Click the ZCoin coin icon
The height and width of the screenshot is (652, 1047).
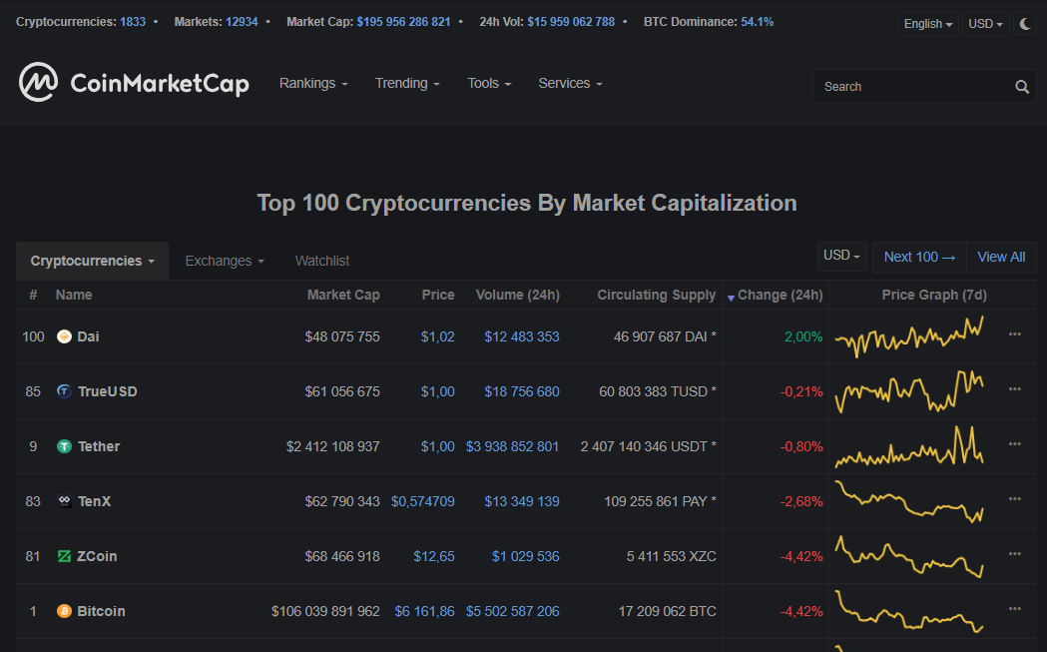click(64, 556)
